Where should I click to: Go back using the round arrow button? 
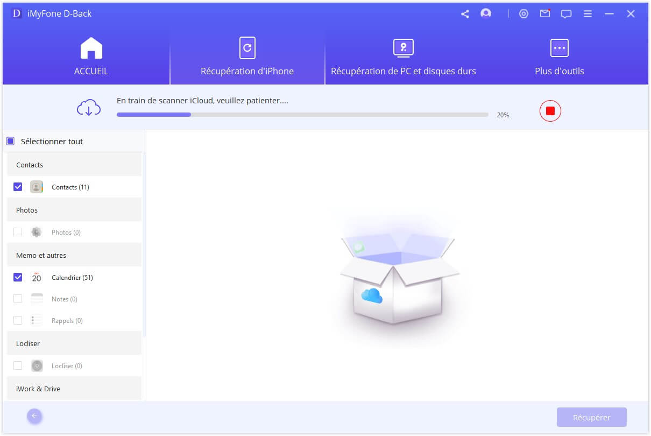click(x=34, y=416)
